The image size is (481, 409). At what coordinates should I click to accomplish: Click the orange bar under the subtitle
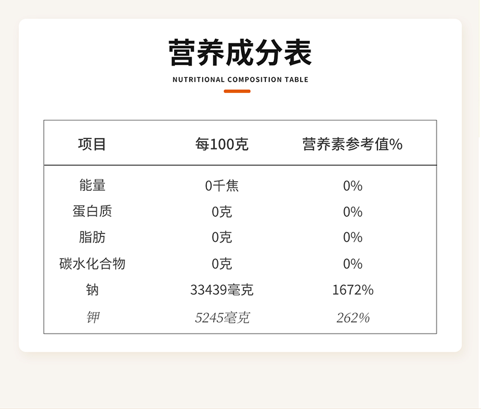click(x=237, y=91)
